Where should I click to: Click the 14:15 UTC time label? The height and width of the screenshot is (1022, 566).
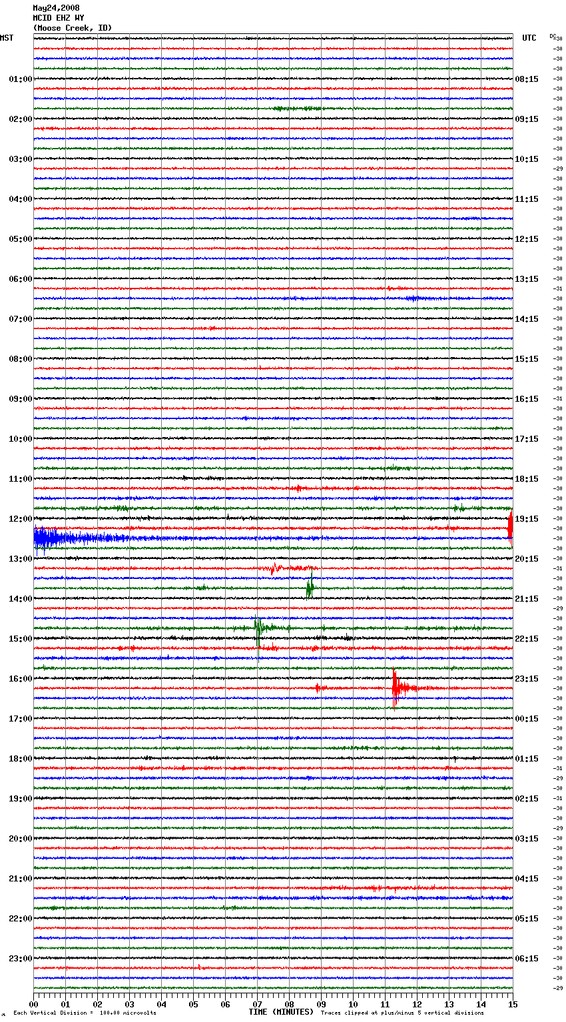click(x=527, y=319)
